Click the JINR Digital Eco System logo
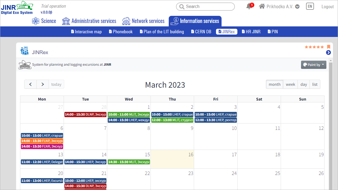The image size is (338, 190). 17,8
